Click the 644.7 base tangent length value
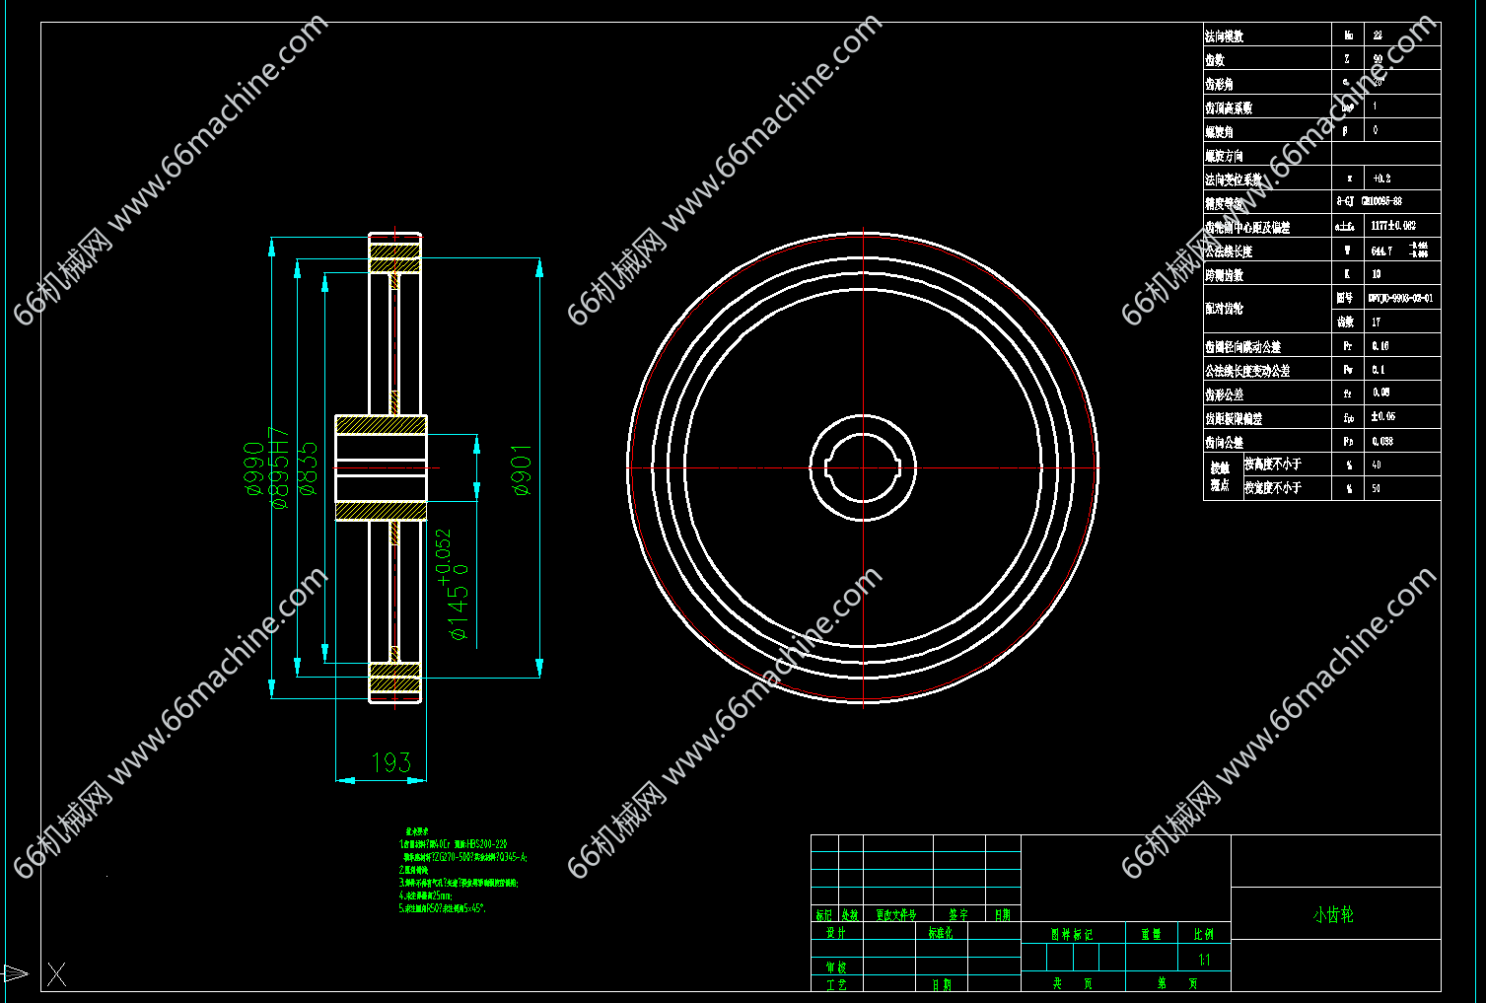 pos(1381,251)
